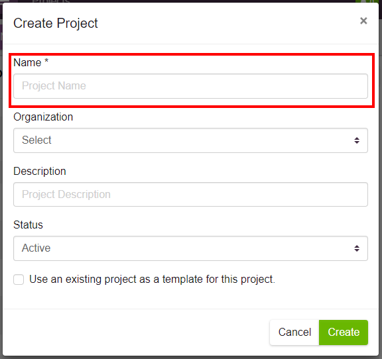Click the 'Use an existing project' label text
Image resolution: width=382 pixels, height=359 pixels.
(152, 279)
